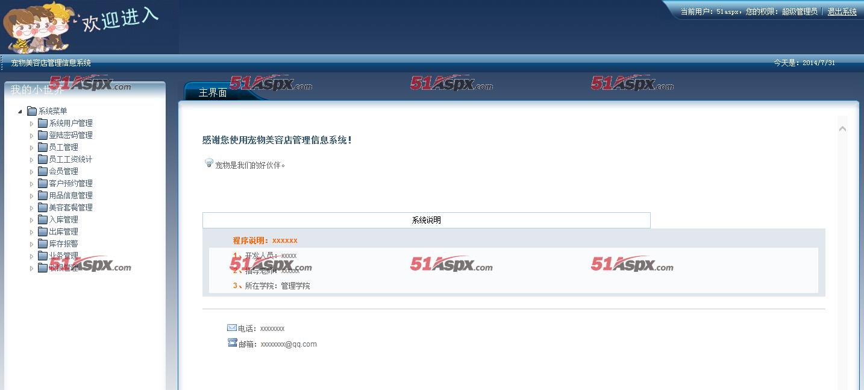Open 登陆密码管理 in the tree

point(71,135)
